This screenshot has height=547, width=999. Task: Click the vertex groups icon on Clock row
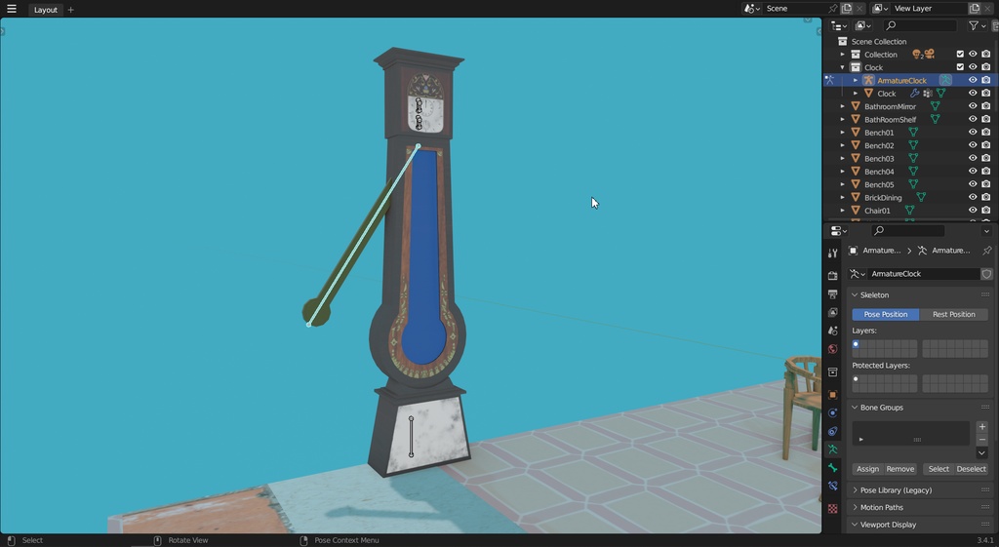[928, 93]
